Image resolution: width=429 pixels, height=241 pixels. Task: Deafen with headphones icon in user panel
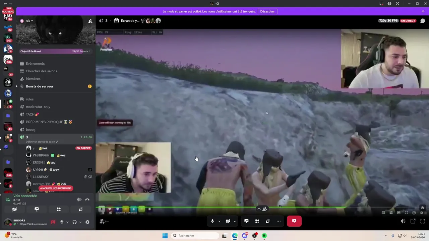(x=74, y=222)
